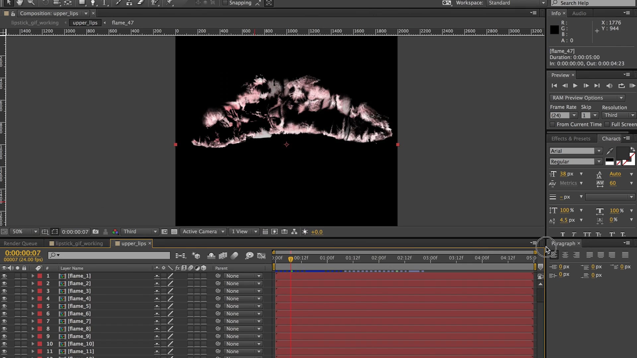Hide the flame_1 layer

pos(4,275)
